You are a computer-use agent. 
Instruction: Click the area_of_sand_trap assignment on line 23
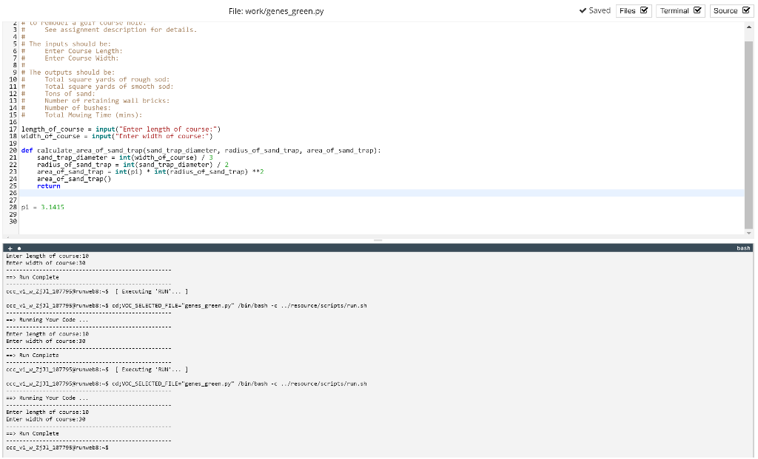coord(150,171)
